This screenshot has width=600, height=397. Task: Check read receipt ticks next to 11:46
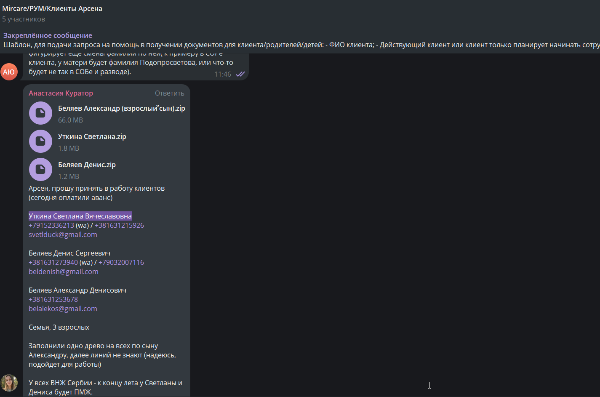click(240, 74)
